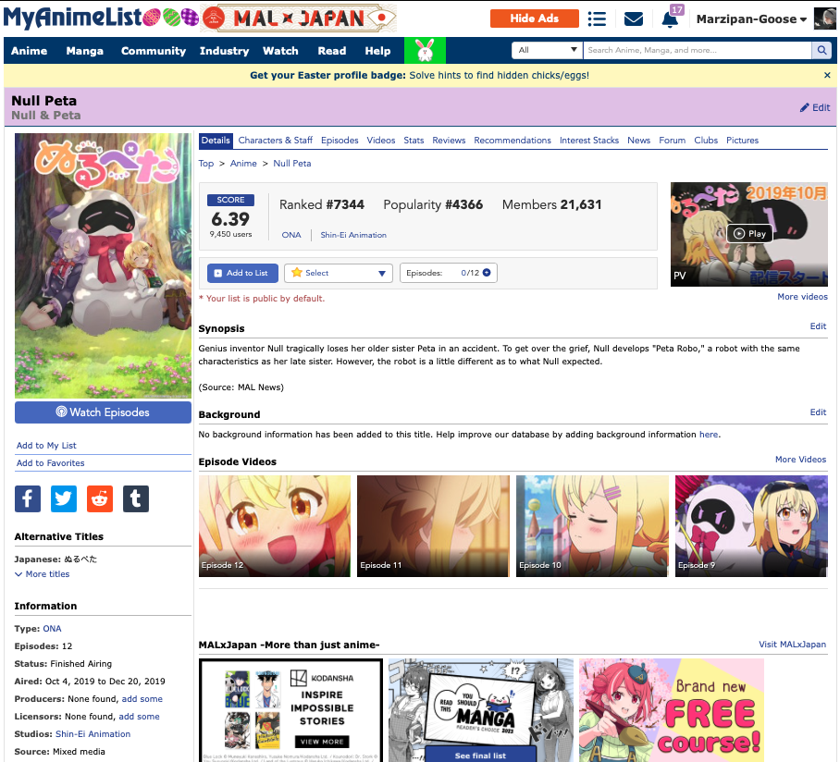Open the list menu icon in header
Viewport: 840px width, 762px height.
597,19
